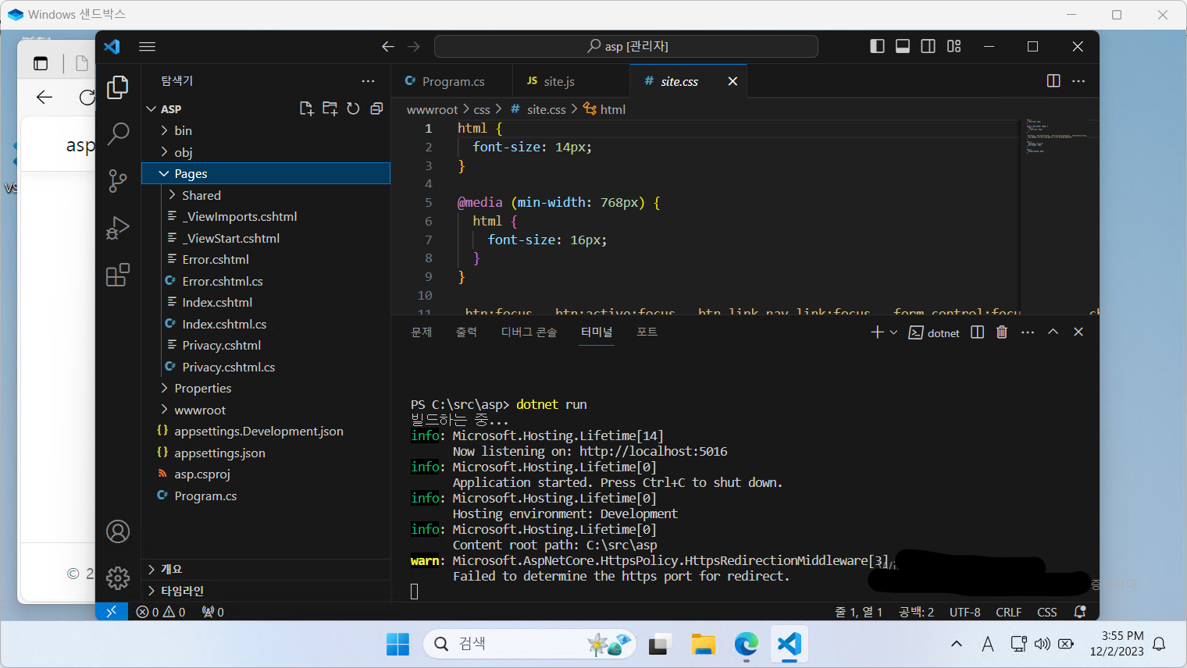Screen dimensions: 1187x668
Task: Open terminal panel more actions ellipsis
Action: click(x=1028, y=332)
